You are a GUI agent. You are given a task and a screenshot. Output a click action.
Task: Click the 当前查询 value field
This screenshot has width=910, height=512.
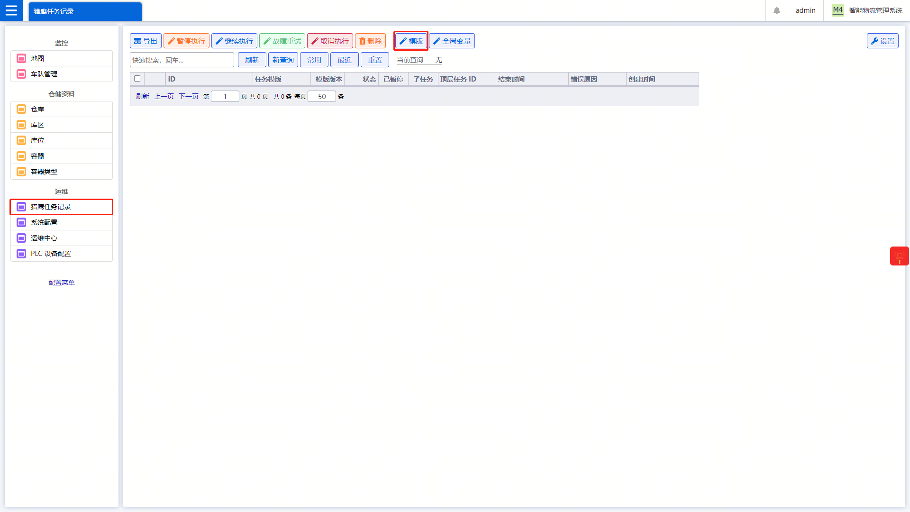coord(438,60)
